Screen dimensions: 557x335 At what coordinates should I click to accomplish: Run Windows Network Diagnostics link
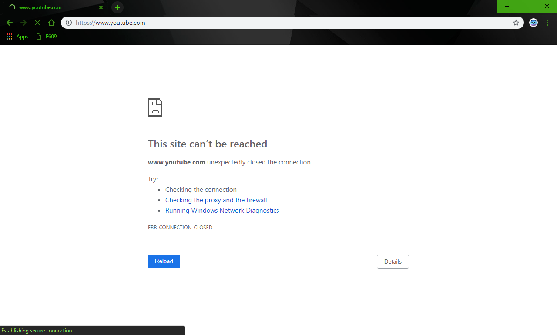(x=222, y=211)
